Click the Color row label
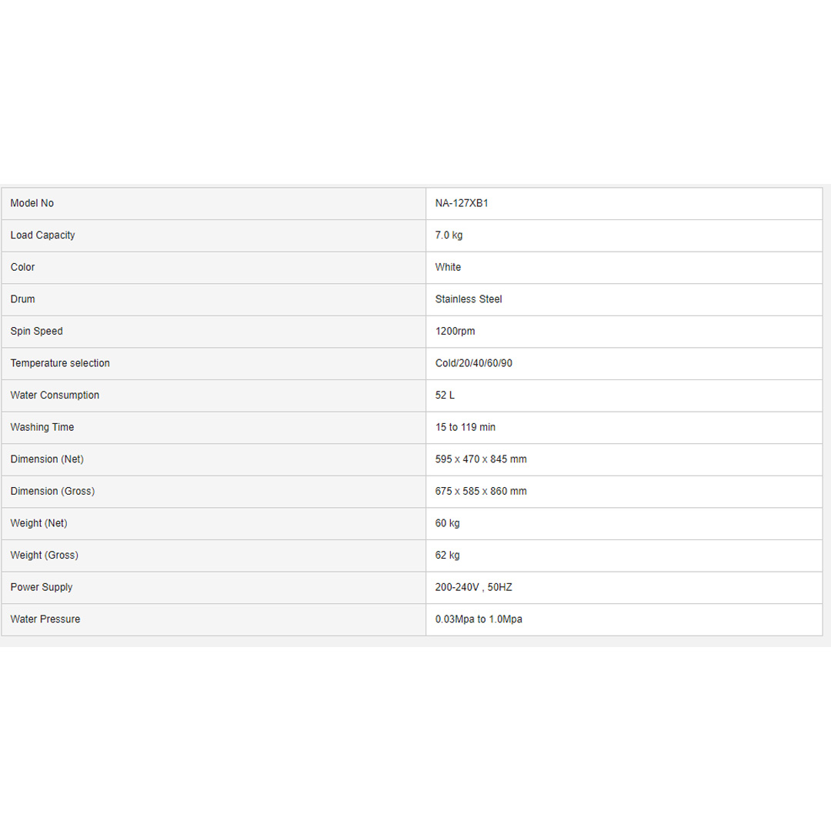 pos(23,267)
